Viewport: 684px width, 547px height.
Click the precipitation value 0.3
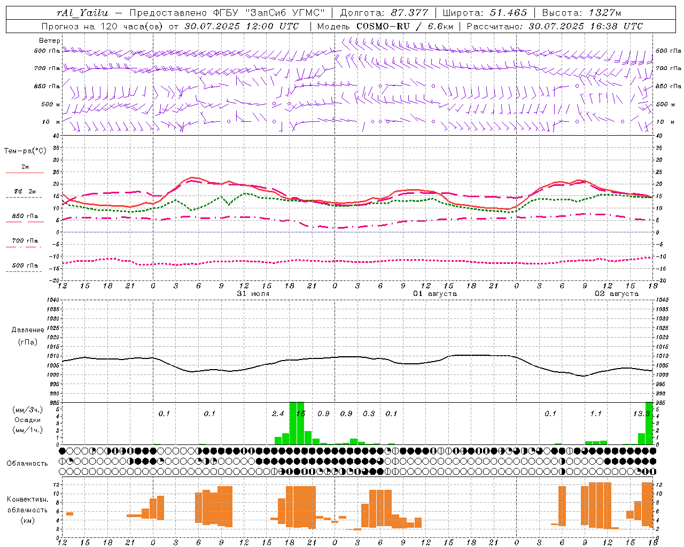point(369,413)
